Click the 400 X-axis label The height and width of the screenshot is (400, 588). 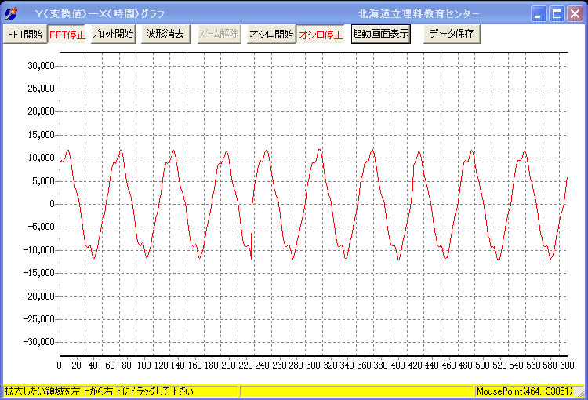click(397, 365)
